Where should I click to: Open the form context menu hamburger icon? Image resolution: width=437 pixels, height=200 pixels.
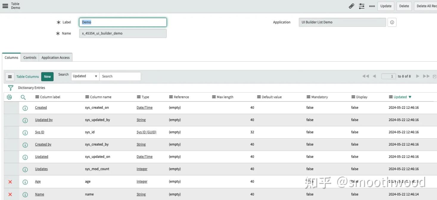coord(5,6)
